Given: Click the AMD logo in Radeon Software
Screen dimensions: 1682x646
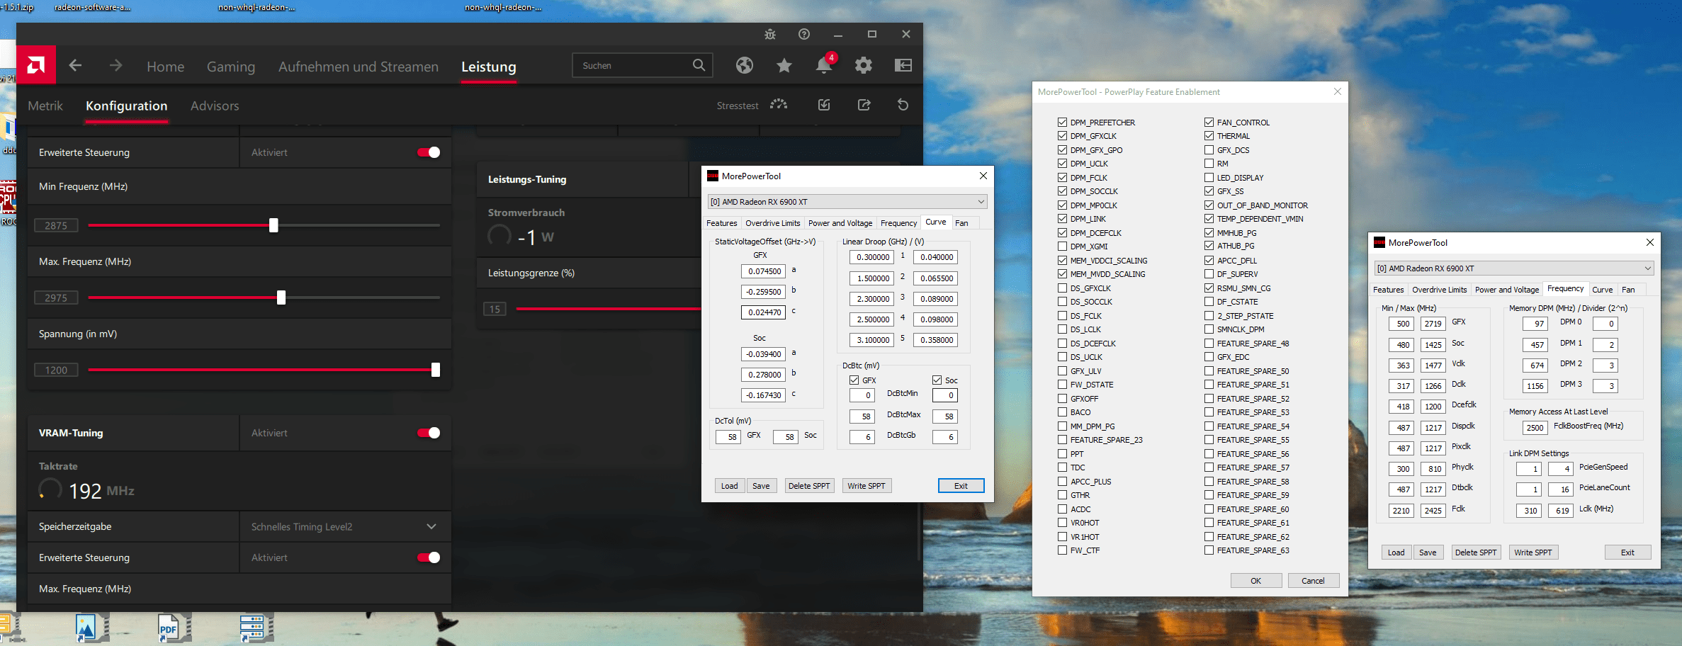Looking at the screenshot, I should pos(36,66).
